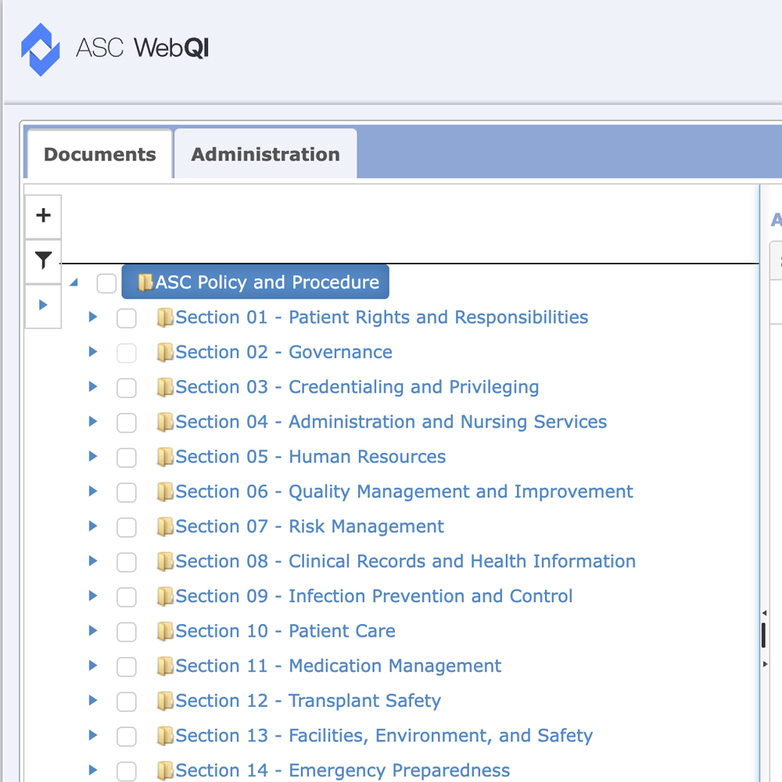
Task: Click folder icon for Section 12 Transplant Safety
Action: point(165,701)
